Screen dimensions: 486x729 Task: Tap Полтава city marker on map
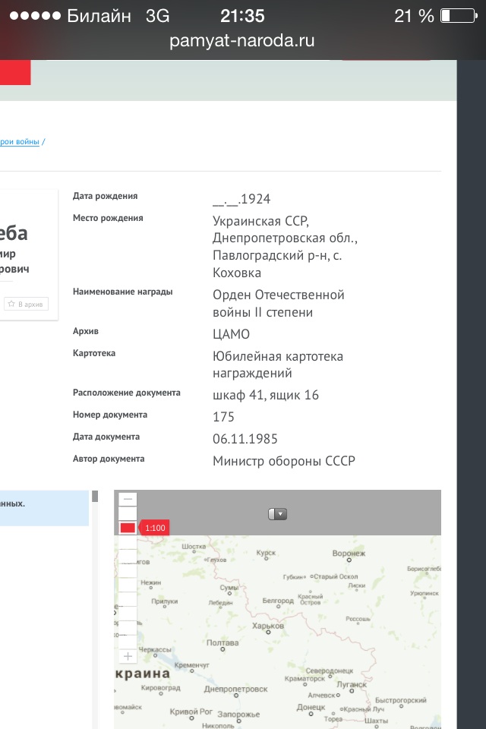click(x=222, y=643)
